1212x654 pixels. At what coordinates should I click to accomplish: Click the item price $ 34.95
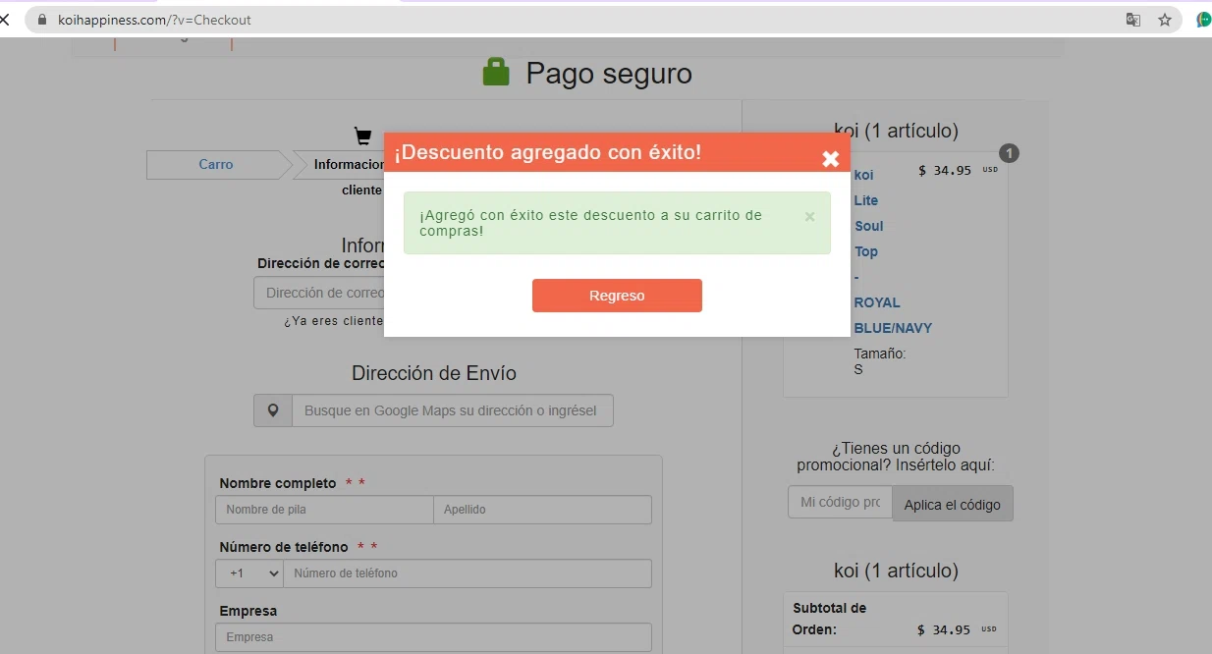click(945, 170)
